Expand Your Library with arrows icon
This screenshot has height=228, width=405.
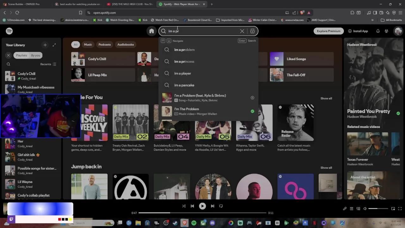(x=54, y=45)
